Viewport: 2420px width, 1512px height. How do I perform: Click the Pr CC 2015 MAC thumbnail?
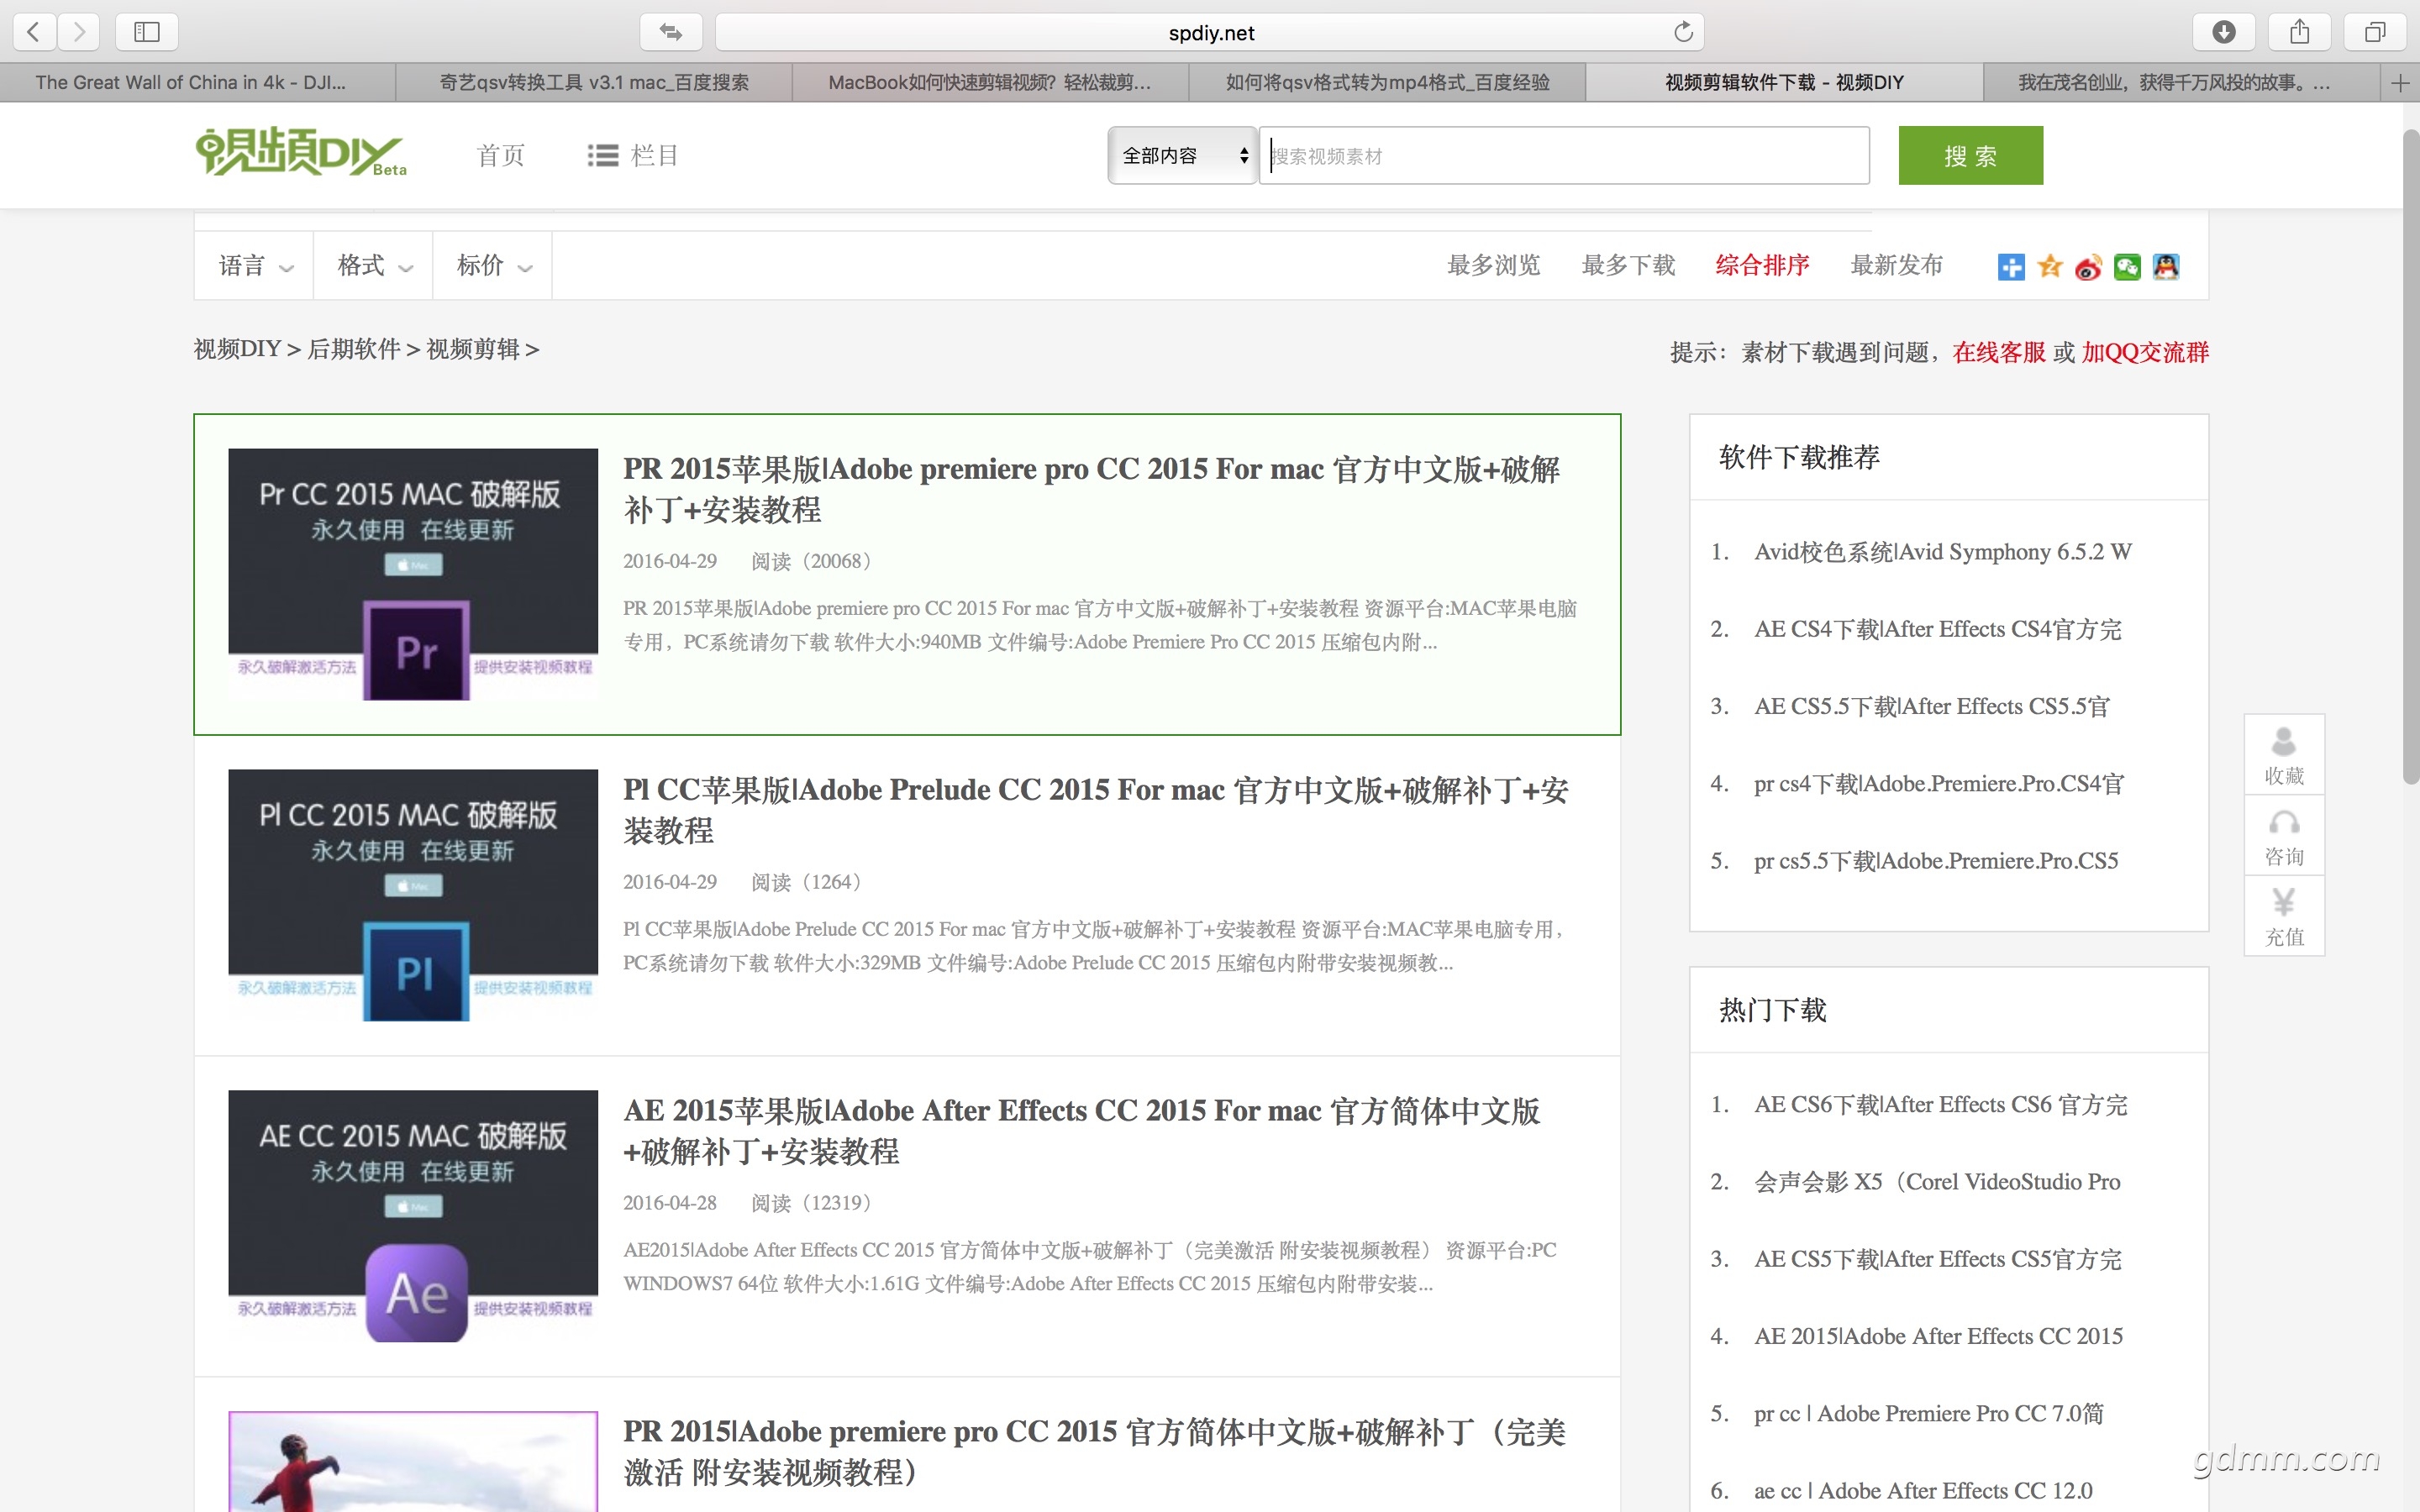pos(413,574)
